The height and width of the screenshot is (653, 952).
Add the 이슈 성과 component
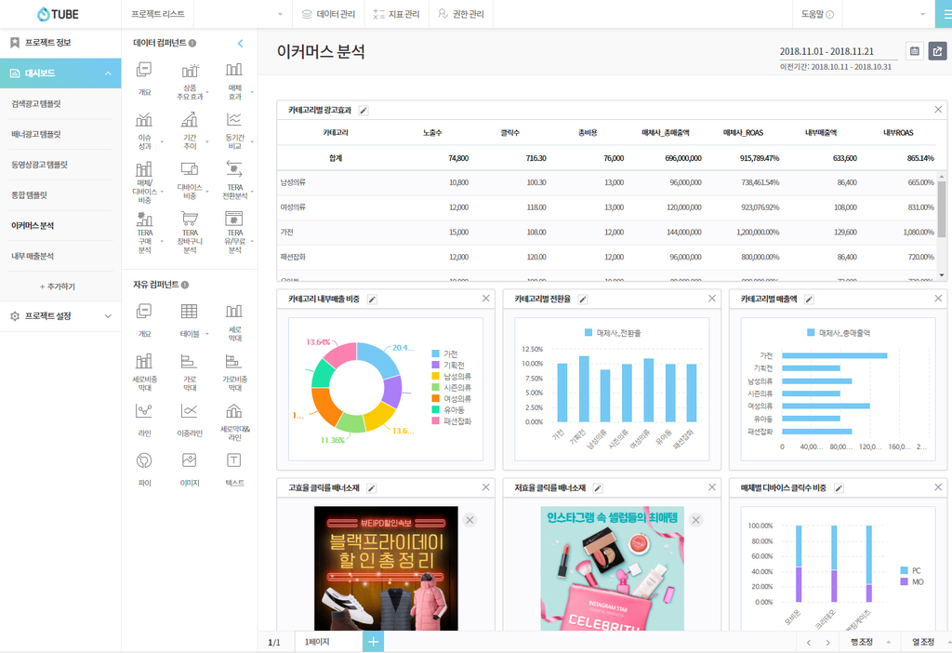[144, 130]
